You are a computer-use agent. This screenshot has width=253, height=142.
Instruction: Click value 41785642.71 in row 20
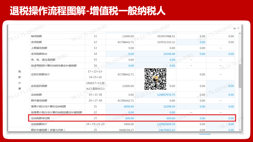pos(125,100)
